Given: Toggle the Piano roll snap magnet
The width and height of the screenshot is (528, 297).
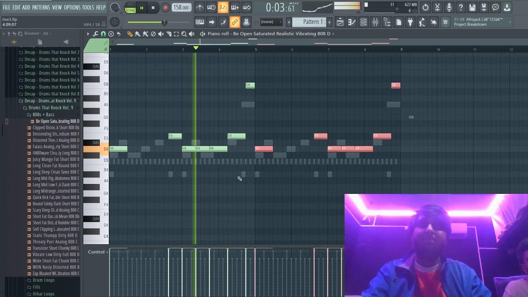Looking at the screenshot, I should coord(103,34).
